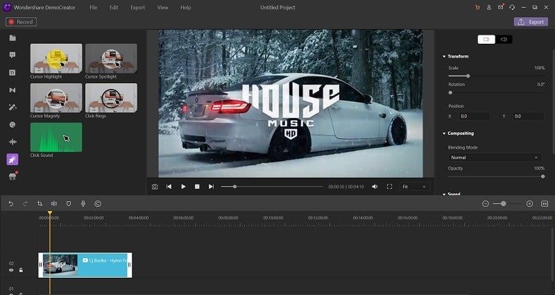
Task: Open the Captions panel in sidebar
Action: tap(12, 73)
